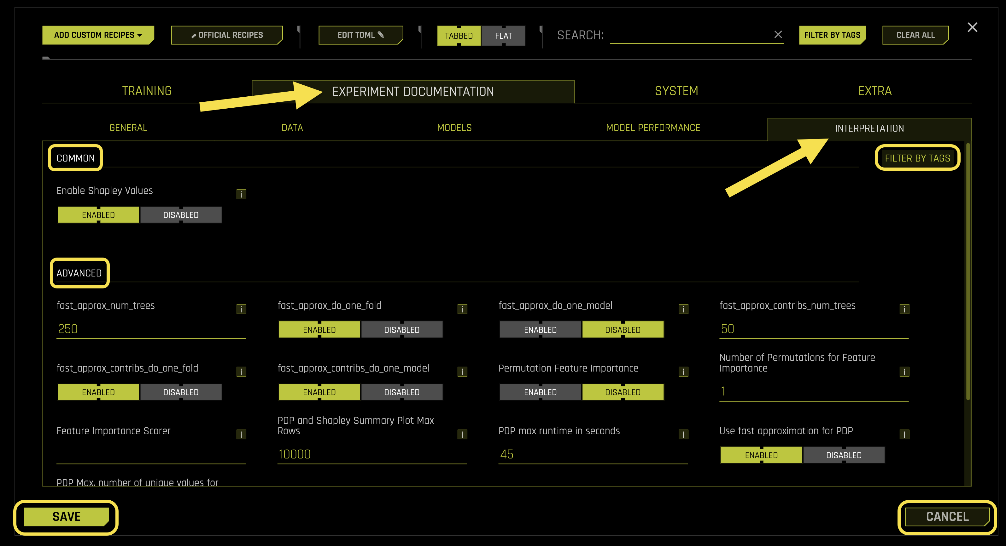The height and width of the screenshot is (546, 1006).
Task: Open info tooltip for Enable Shapley Values
Action: 241,194
